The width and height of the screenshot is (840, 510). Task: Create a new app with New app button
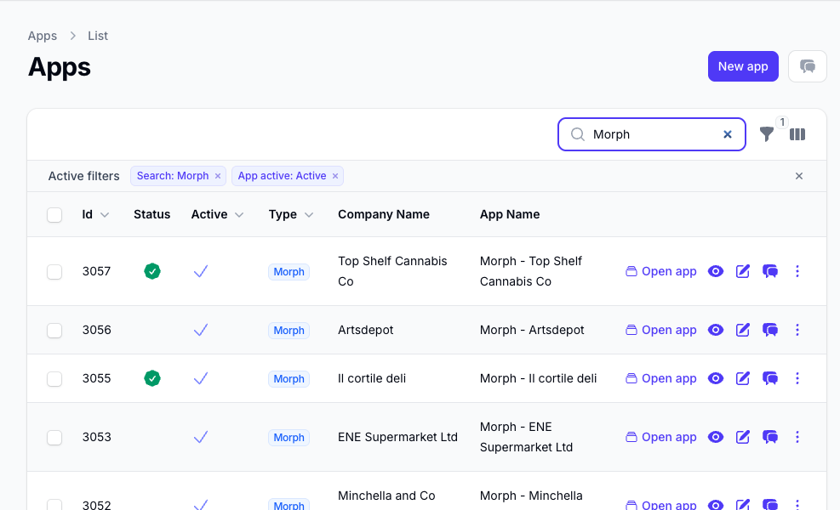(743, 66)
